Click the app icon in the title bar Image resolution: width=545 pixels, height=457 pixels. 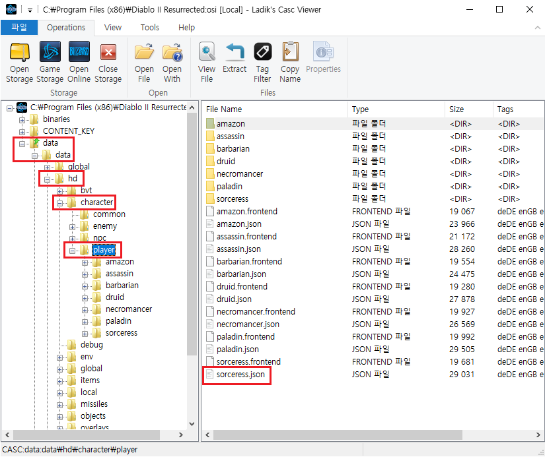point(11,9)
